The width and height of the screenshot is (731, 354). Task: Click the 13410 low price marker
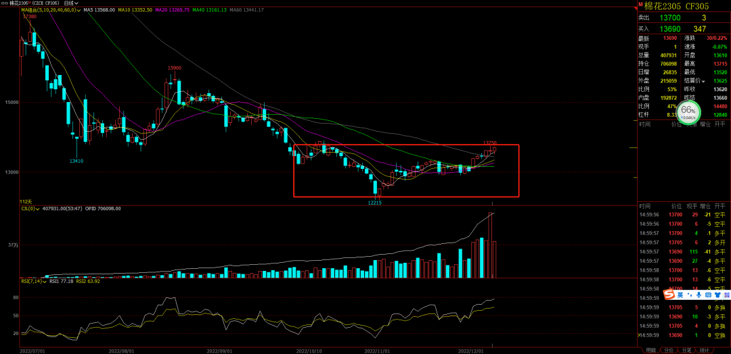[76, 161]
